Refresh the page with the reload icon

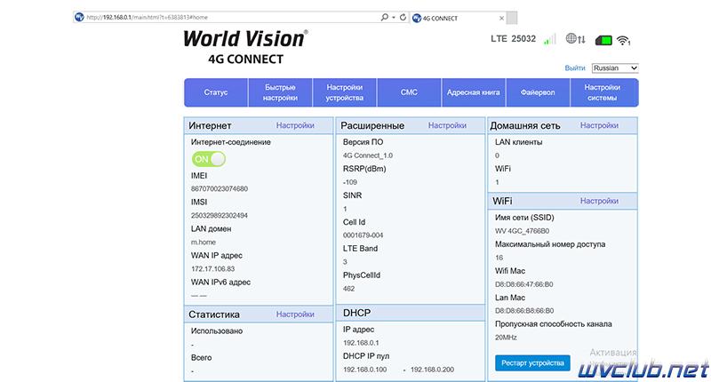tap(403, 17)
